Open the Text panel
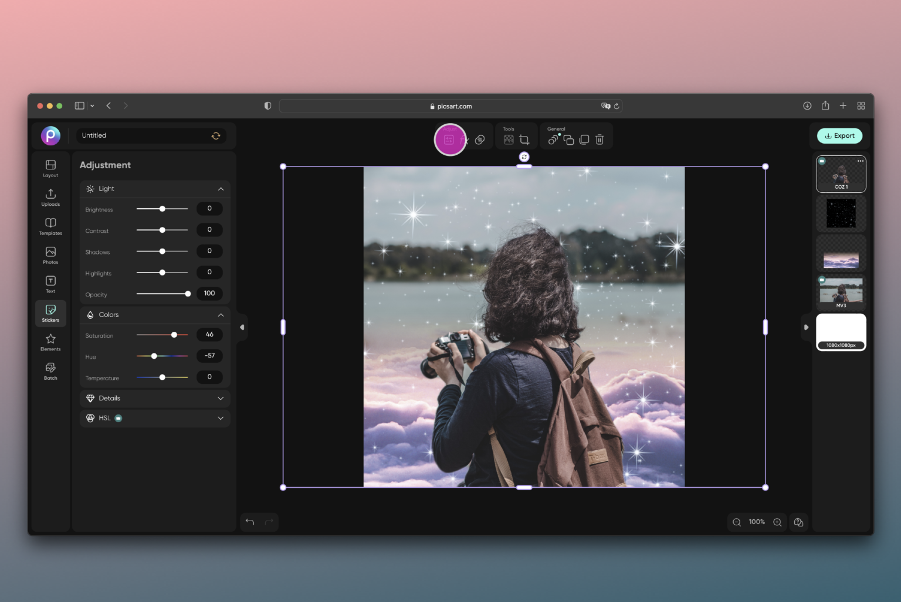Image resolution: width=901 pixels, height=602 pixels. click(50, 284)
